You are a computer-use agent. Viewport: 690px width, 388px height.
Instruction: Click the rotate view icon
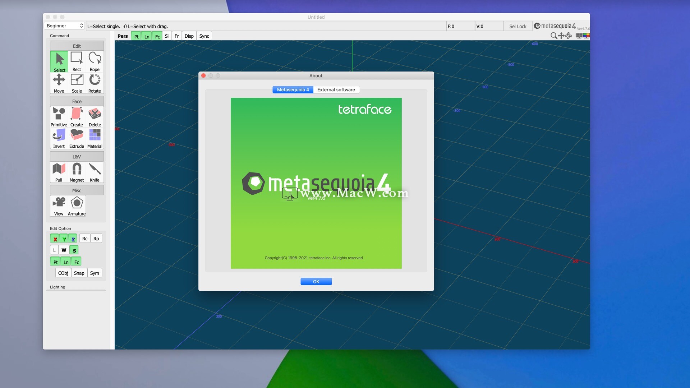click(569, 36)
